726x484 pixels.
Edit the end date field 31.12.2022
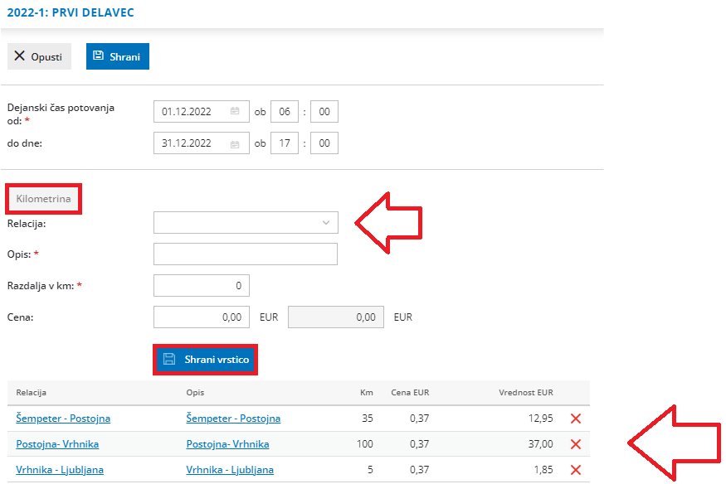[x=202, y=143]
